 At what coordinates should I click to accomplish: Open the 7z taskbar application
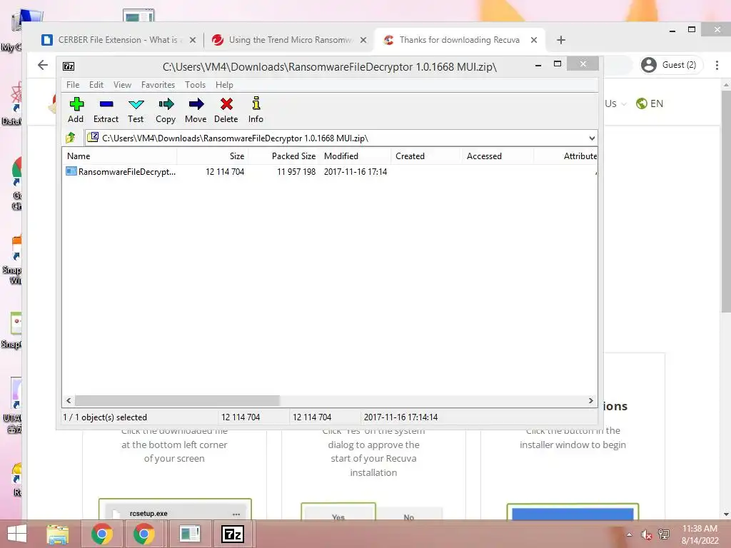pyautogui.click(x=233, y=534)
